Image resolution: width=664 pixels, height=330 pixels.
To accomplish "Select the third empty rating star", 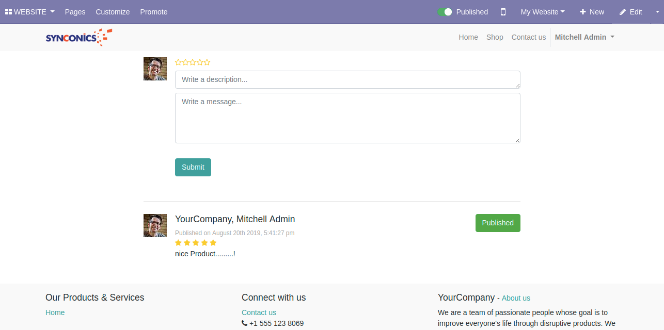I will pyautogui.click(x=193, y=62).
